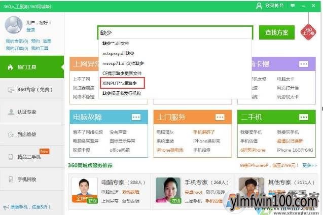Viewport: 323px width, 215px height.
Task: Open 手机屏碎了 link
Action: 204,132
